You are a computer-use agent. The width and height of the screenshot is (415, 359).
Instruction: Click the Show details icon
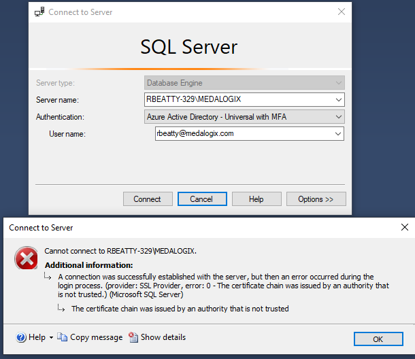(x=133, y=337)
